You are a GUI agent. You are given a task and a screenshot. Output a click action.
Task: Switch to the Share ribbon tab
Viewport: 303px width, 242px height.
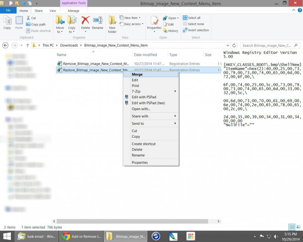click(39, 11)
